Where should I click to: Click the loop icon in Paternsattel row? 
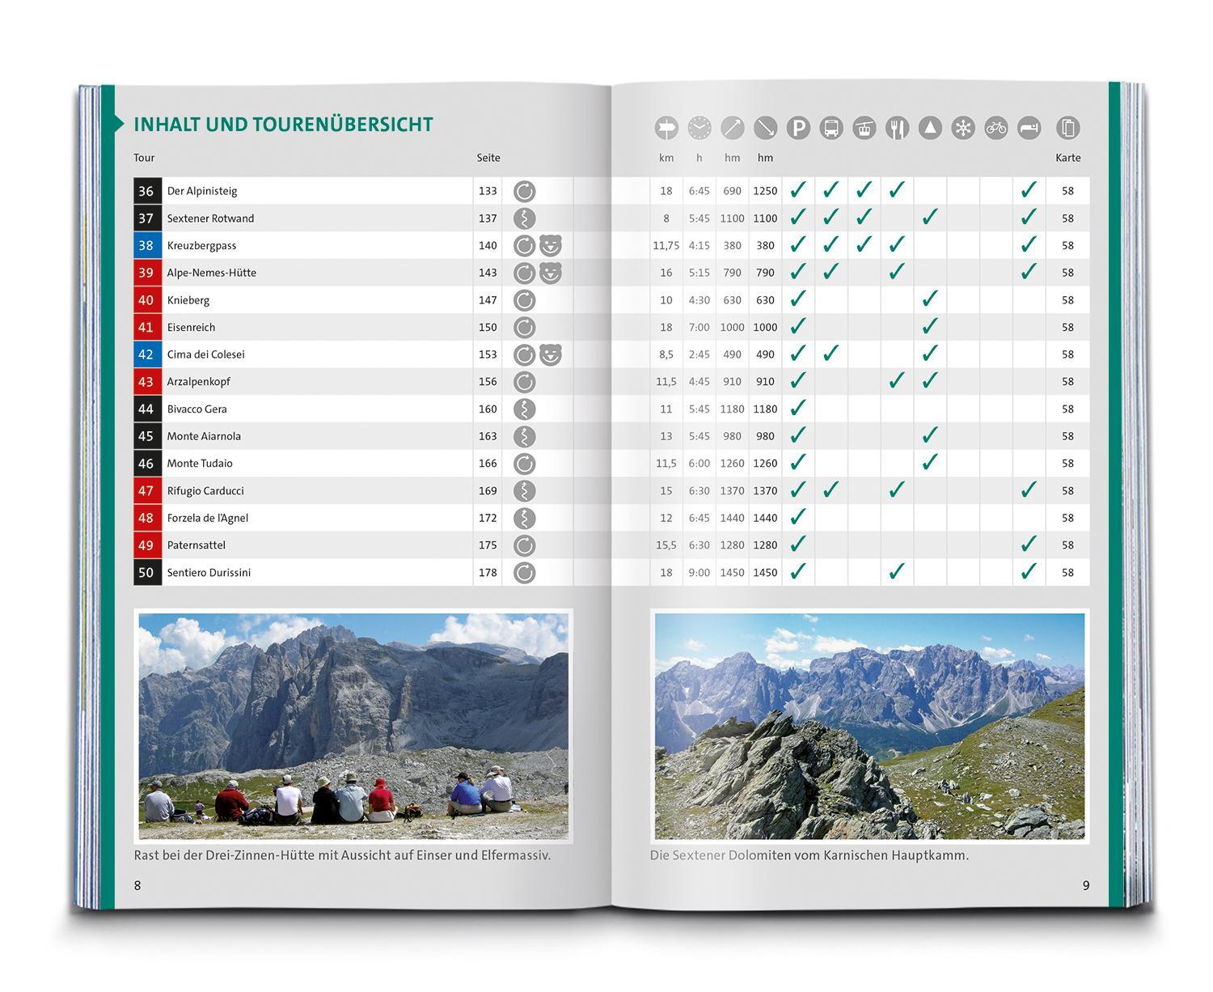(525, 545)
